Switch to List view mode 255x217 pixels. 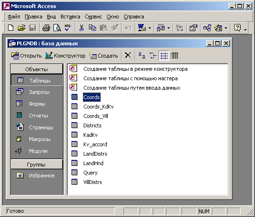tap(164, 56)
